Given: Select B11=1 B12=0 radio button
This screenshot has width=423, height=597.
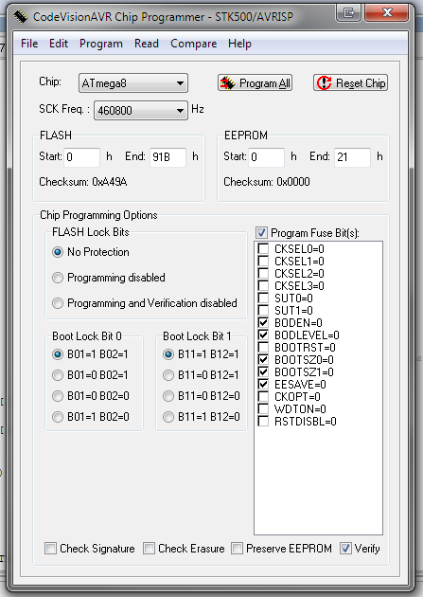Looking at the screenshot, I should coord(168,417).
